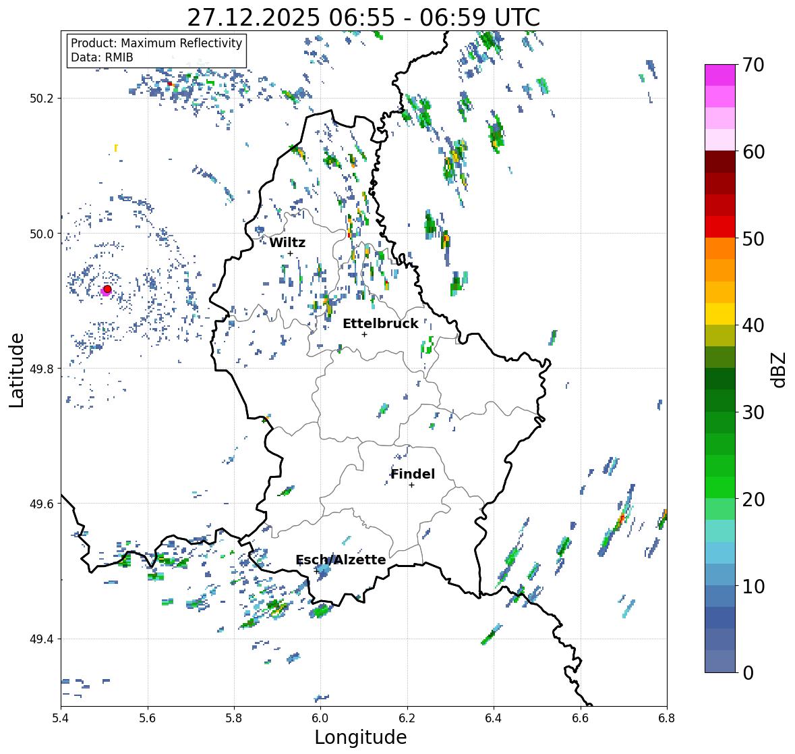Click the plus marker under Wiltz
The height and width of the screenshot is (754, 795).
click(x=290, y=254)
